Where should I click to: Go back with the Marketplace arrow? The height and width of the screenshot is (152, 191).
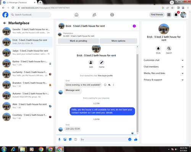(5, 23)
